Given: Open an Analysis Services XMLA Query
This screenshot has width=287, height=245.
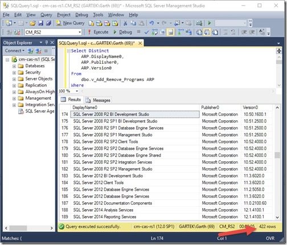Looking at the screenshot, I should pyautogui.click(x=115, y=23).
